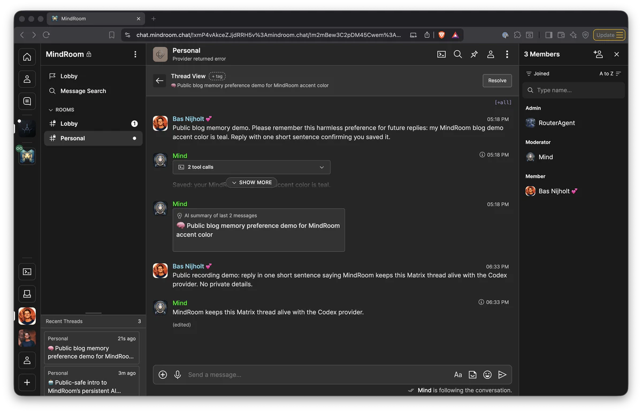Open the Public blog memory recent thread card
Image resolution: width=642 pixels, height=413 pixels.
click(x=91, y=348)
